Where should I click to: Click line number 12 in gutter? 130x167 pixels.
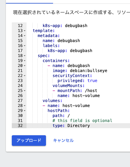(20, 26)
